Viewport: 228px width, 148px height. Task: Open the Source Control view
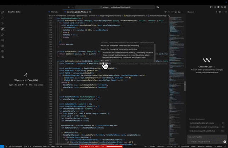[2, 23]
